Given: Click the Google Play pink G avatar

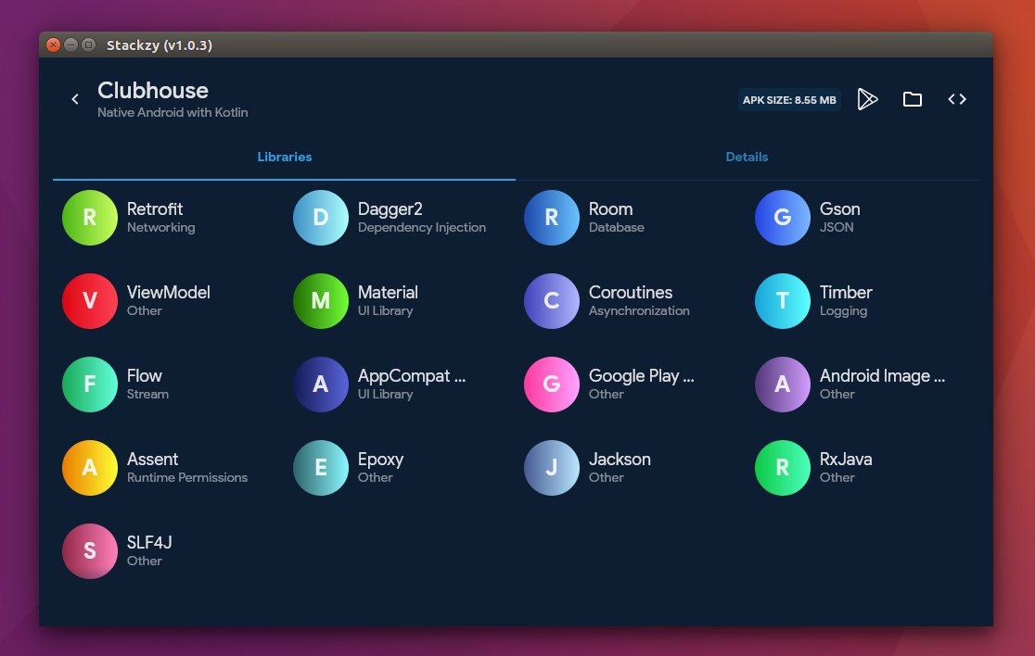Looking at the screenshot, I should (x=552, y=385).
